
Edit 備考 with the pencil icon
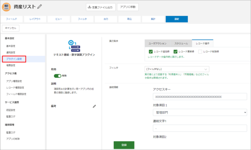pyautogui.click(x=94, y=106)
